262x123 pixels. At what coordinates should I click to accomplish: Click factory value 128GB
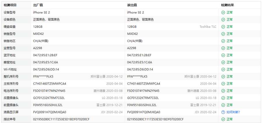(38, 27)
